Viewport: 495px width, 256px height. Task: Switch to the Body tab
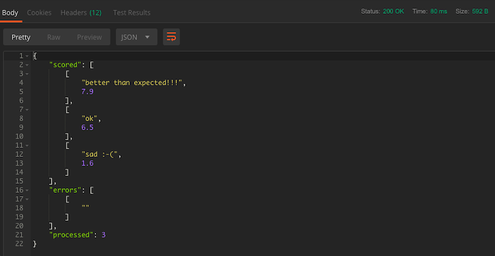coord(10,12)
